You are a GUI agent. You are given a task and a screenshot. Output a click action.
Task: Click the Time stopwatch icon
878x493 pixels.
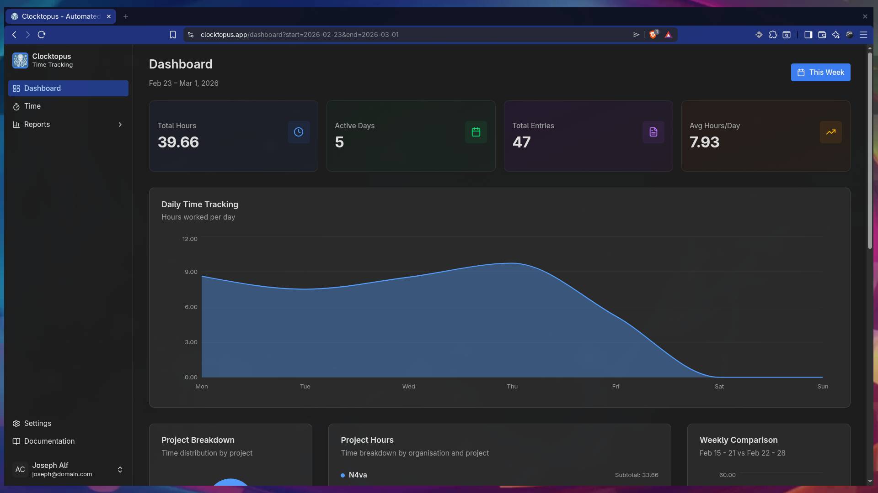16,106
